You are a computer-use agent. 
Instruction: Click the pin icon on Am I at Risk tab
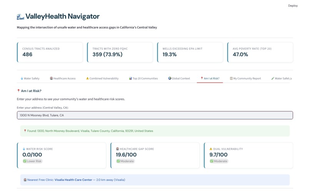pos(202,79)
